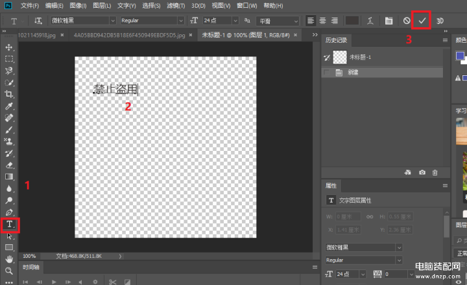Select the Dodge tool
This screenshot has height=285, width=467.
9,201
